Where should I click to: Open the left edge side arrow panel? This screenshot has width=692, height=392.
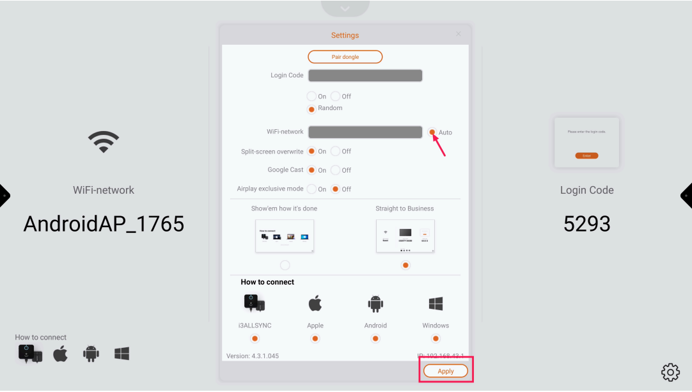tap(4, 195)
